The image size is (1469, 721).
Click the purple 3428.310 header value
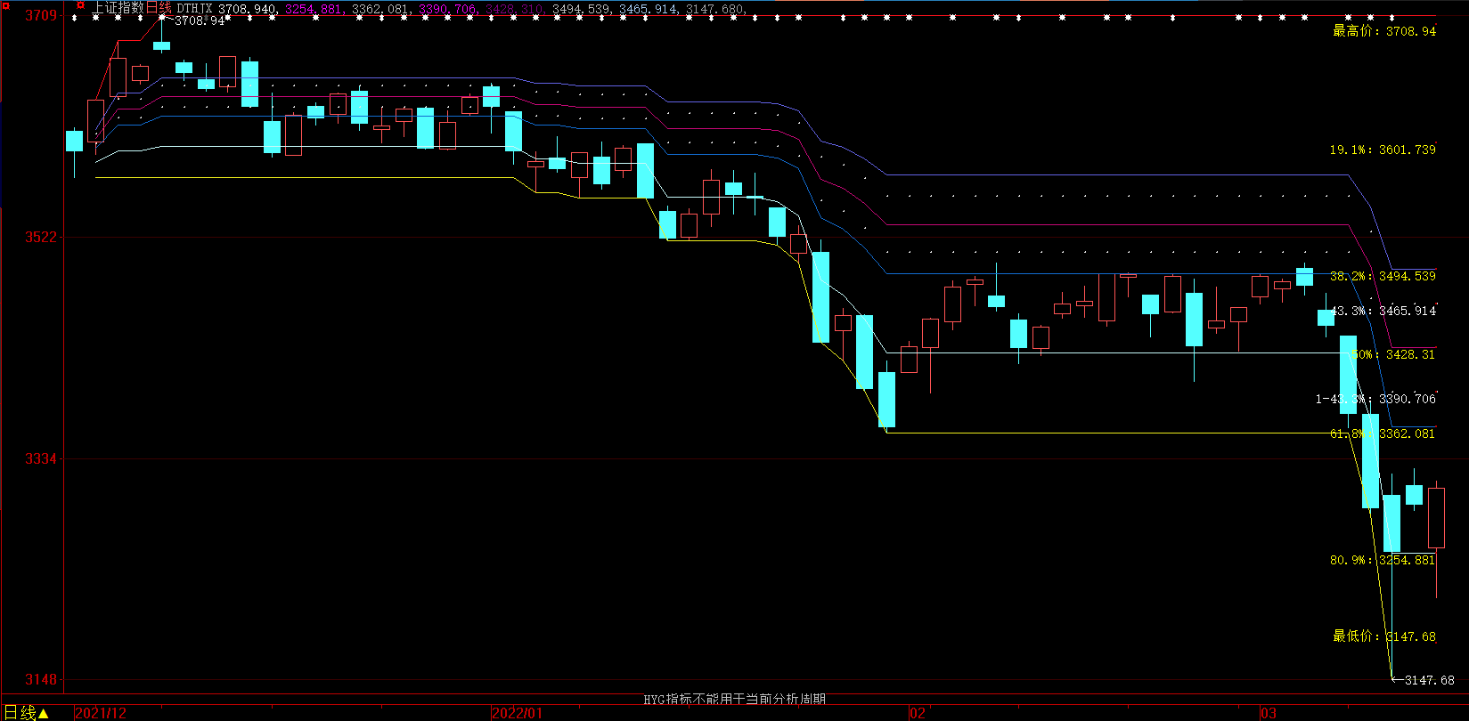515,9
